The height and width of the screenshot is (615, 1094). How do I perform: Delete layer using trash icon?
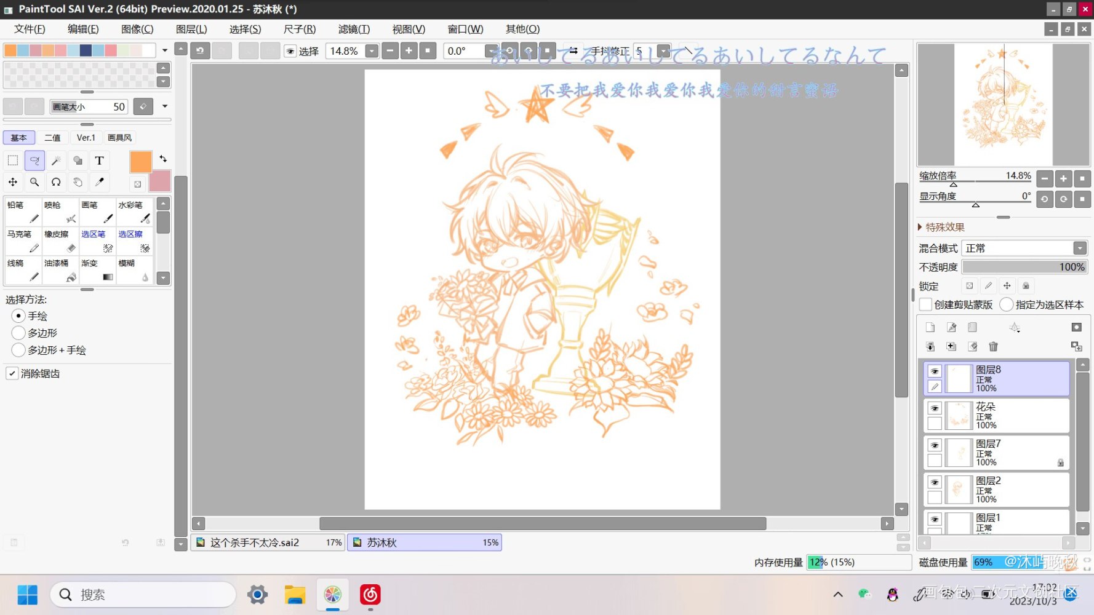[x=993, y=347]
